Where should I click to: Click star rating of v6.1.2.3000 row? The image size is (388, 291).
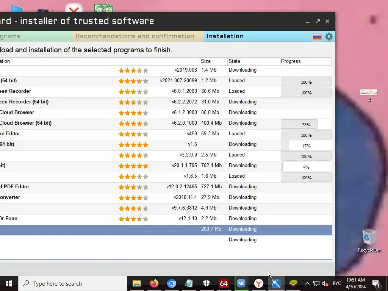133,113
